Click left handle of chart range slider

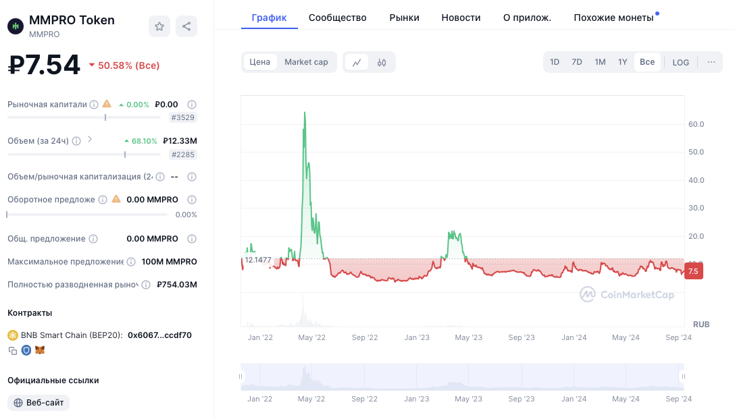(x=241, y=376)
